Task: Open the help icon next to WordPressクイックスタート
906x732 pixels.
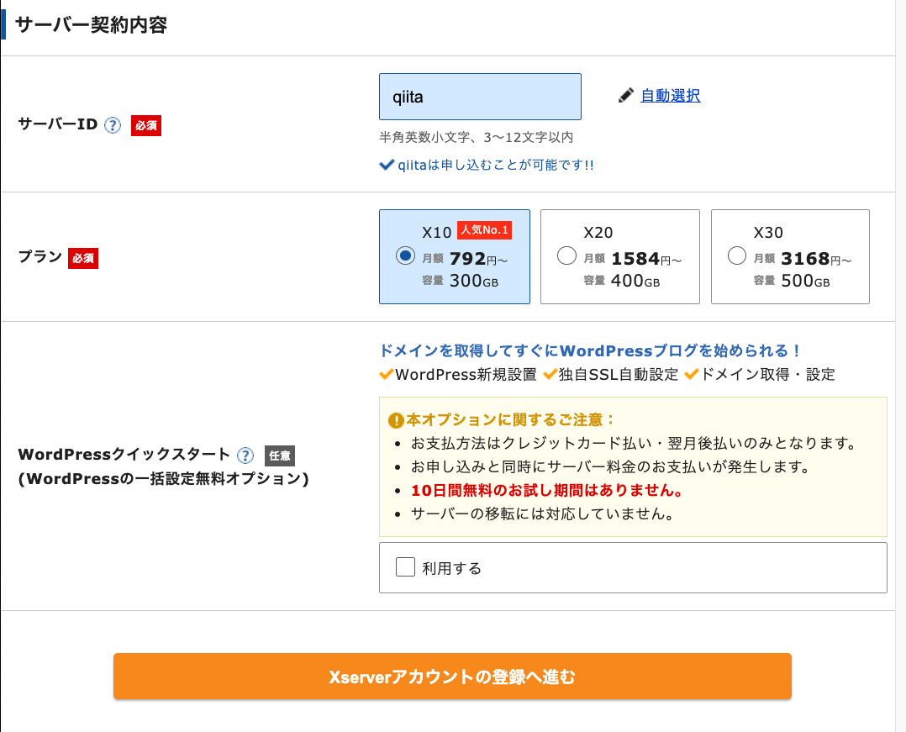Action: [x=245, y=456]
